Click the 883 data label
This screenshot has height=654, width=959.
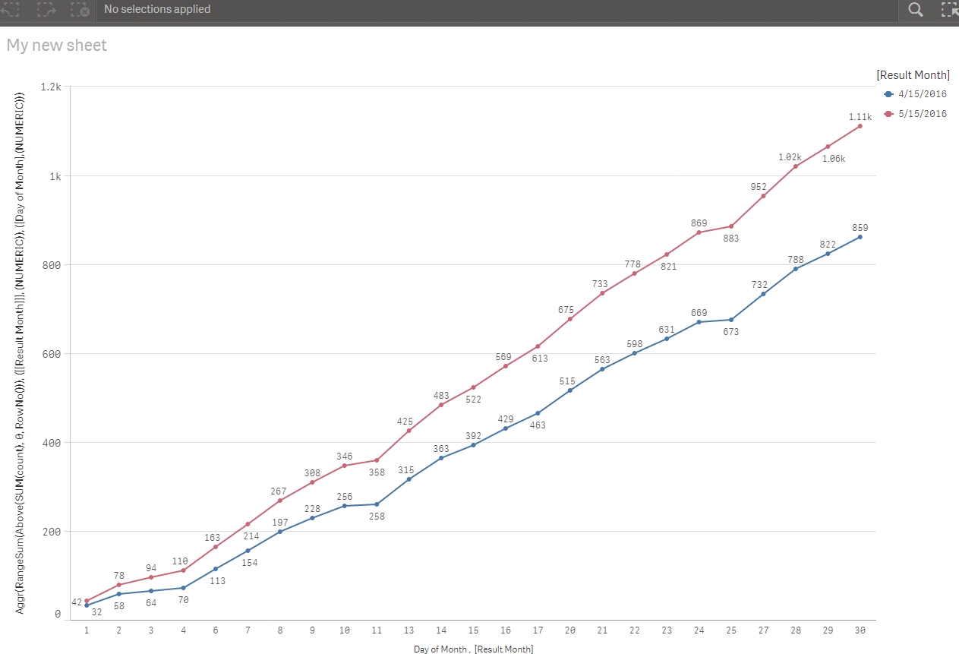coord(731,238)
